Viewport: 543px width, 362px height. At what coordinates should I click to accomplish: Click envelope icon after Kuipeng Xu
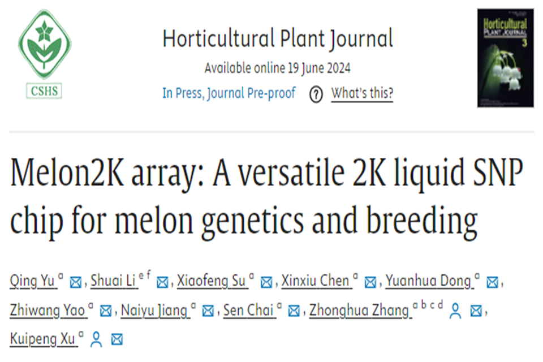117,339
